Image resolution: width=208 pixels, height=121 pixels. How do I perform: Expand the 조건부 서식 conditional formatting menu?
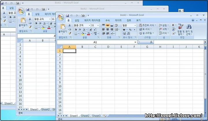148,25
